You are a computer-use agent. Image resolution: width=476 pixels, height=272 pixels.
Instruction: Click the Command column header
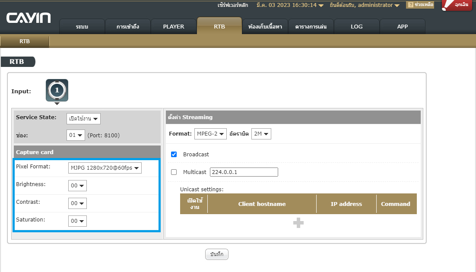pos(396,204)
